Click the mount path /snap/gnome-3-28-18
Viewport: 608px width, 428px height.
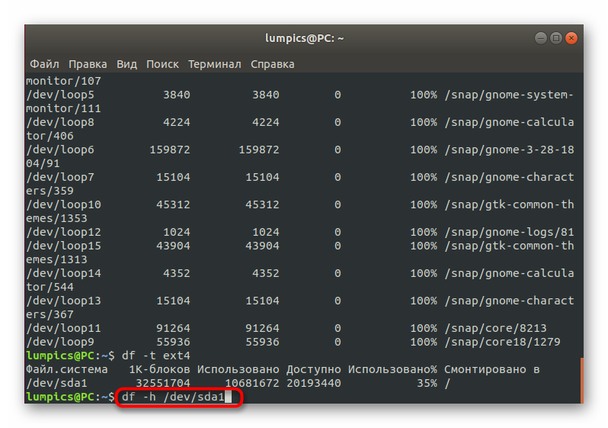pyautogui.click(x=509, y=150)
